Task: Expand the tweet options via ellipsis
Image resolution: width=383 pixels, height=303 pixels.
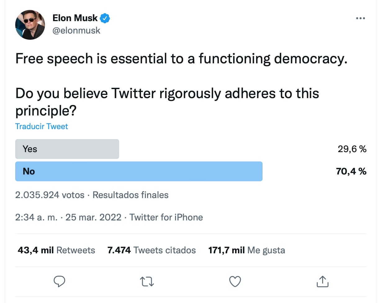Action: pos(360,18)
